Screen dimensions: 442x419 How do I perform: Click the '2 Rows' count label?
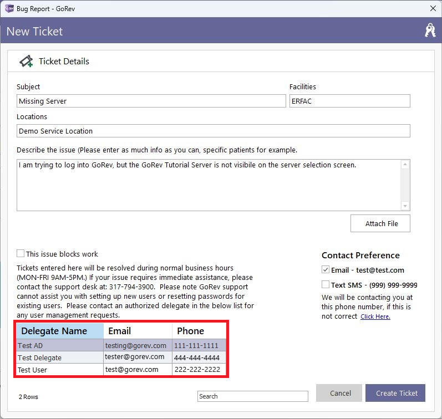click(28, 396)
